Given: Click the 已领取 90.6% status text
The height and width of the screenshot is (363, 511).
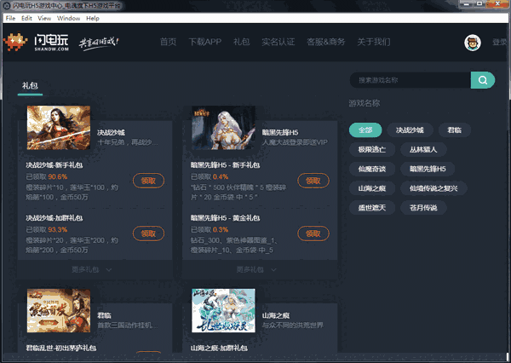Looking at the screenshot, I should pyautogui.click(x=47, y=176).
